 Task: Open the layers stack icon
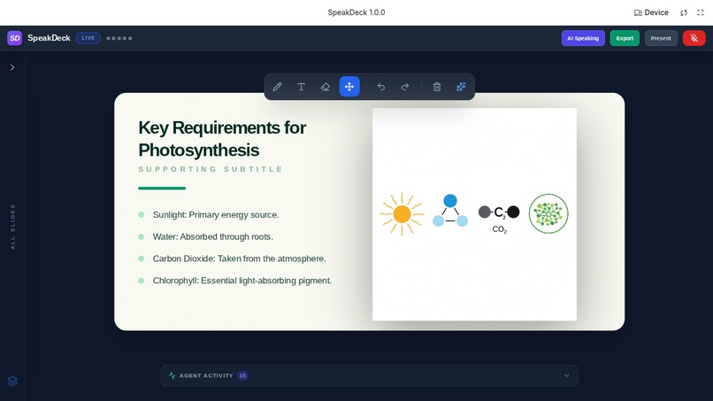click(12, 381)
